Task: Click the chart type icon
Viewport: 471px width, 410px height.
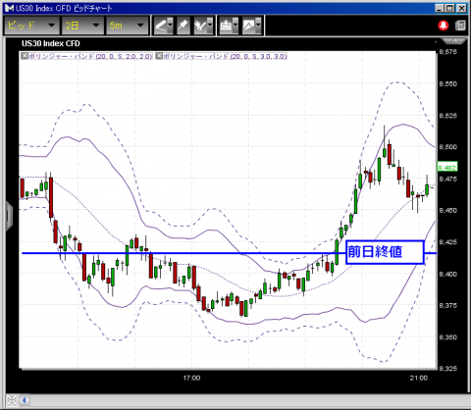Action: pos(249,26)
